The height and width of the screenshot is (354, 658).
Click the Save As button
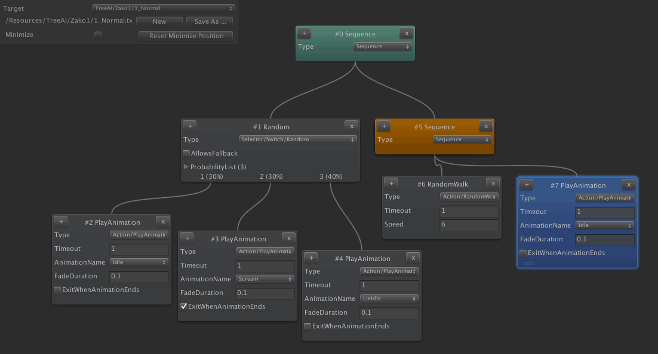pos(209,21)
